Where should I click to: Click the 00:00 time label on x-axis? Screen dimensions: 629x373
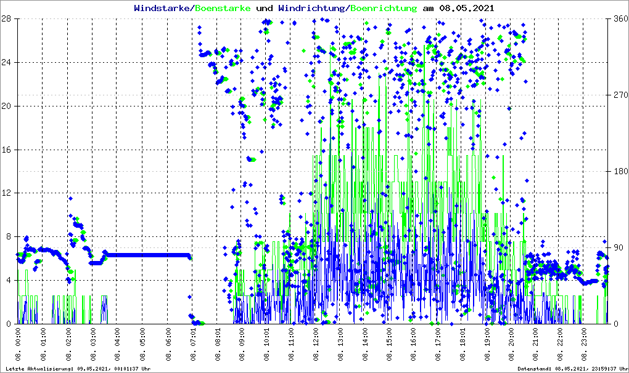[x=18, y=345]
